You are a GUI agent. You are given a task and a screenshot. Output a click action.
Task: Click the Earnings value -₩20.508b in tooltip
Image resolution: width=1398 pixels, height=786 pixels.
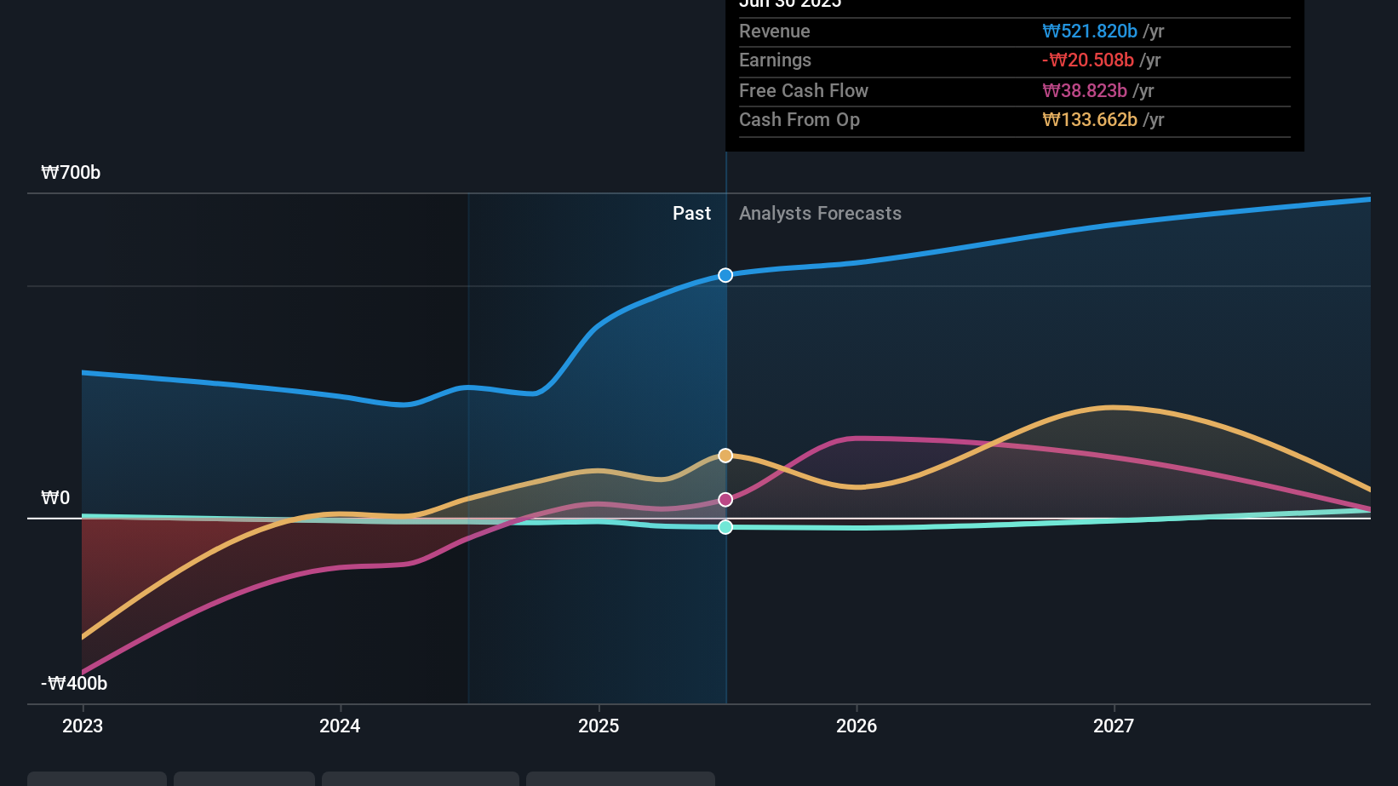click(1088, 60)
